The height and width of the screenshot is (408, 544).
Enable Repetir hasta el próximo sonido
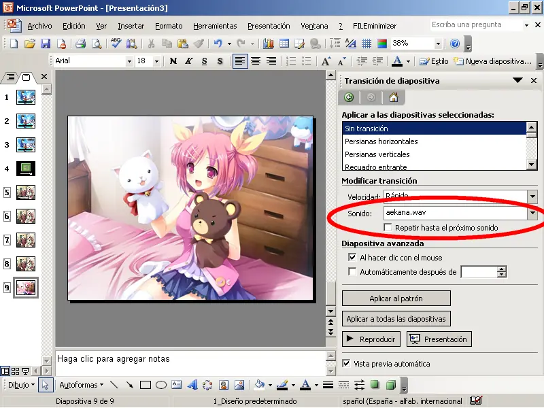click(x=388, y=228)
